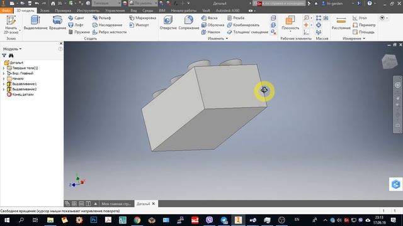Pick the Резьба thread tool
The width and height of the screenshot is (403, 226).
pyautogui.click(x=236, y=18)
